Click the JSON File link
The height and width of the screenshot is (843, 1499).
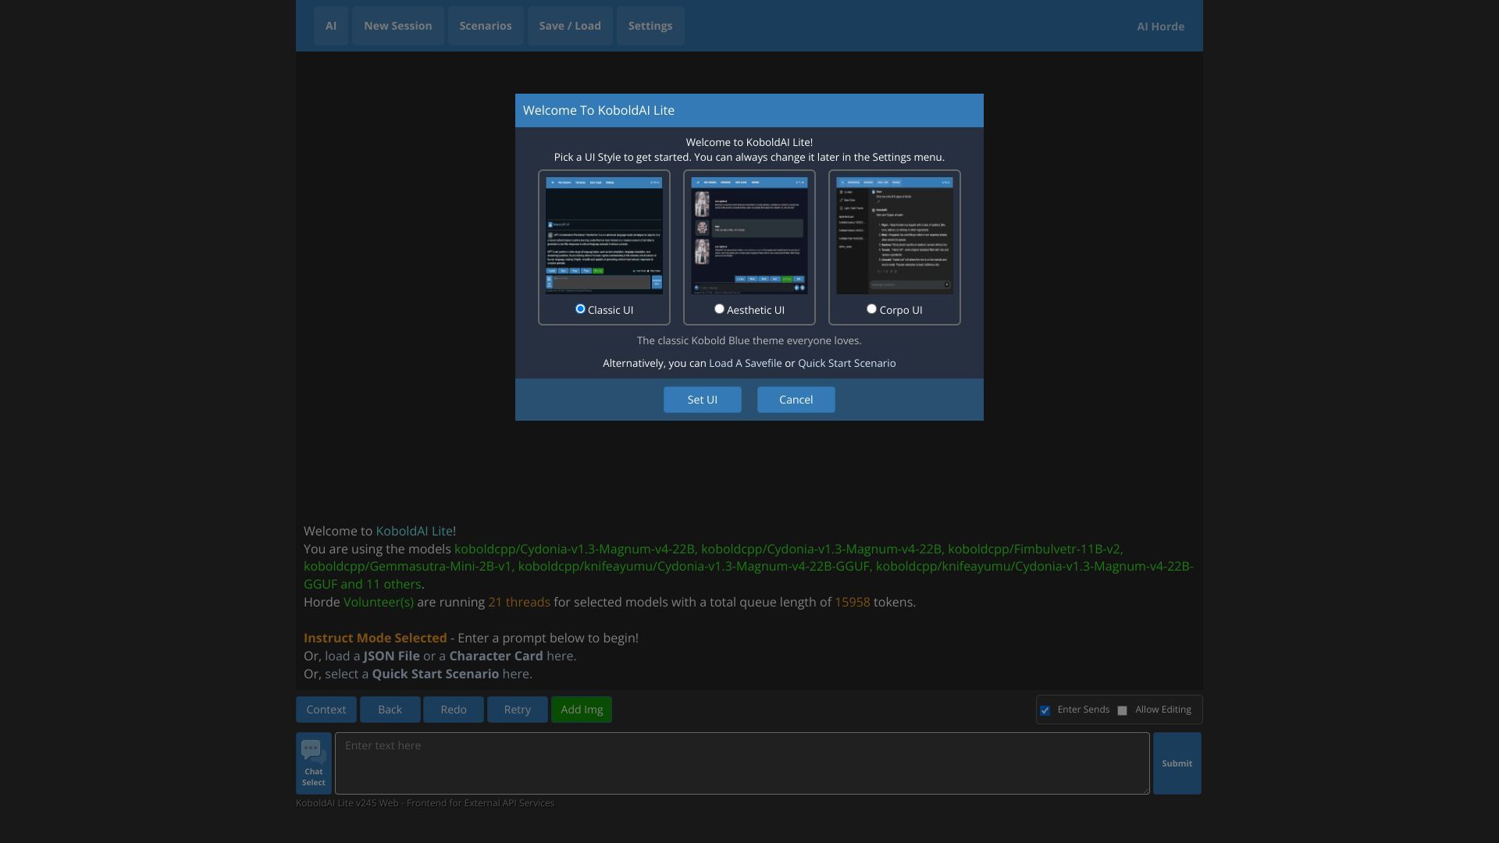(391, 656)
